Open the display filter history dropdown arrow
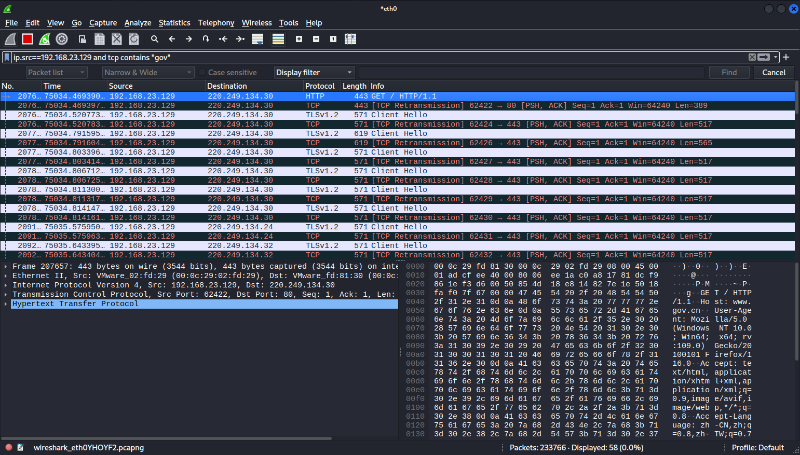 pos(776,57)
